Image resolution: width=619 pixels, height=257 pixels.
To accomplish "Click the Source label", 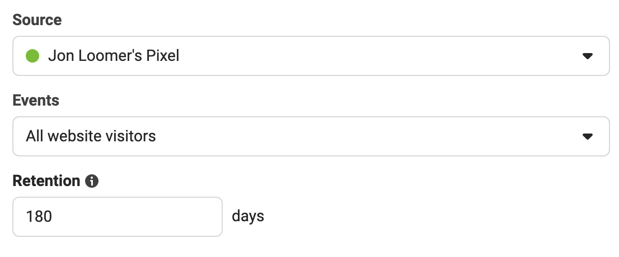I will coord(37,20).
